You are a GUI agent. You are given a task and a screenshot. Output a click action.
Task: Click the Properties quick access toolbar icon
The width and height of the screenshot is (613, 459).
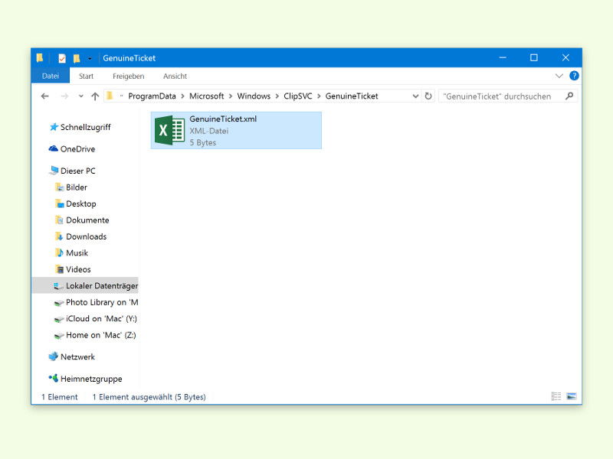point(62,58)
